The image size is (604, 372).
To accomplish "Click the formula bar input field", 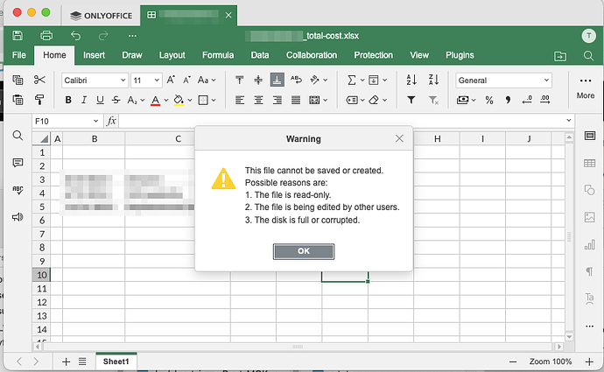I will [343, 121].
